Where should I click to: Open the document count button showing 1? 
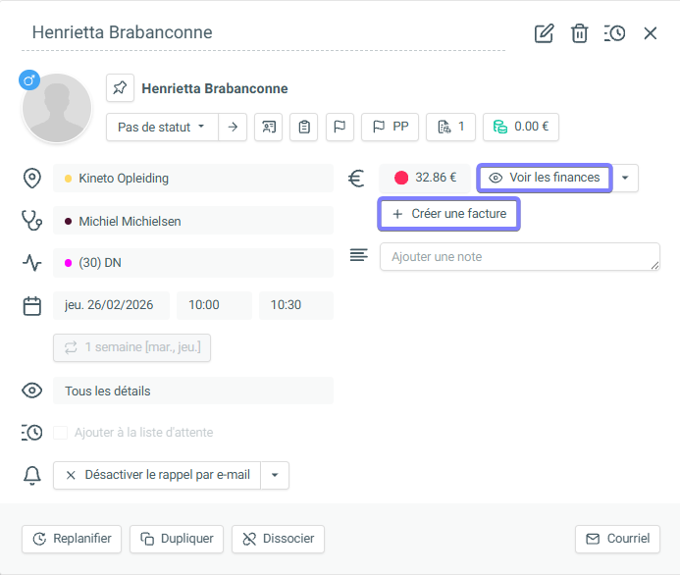point(451,127)
